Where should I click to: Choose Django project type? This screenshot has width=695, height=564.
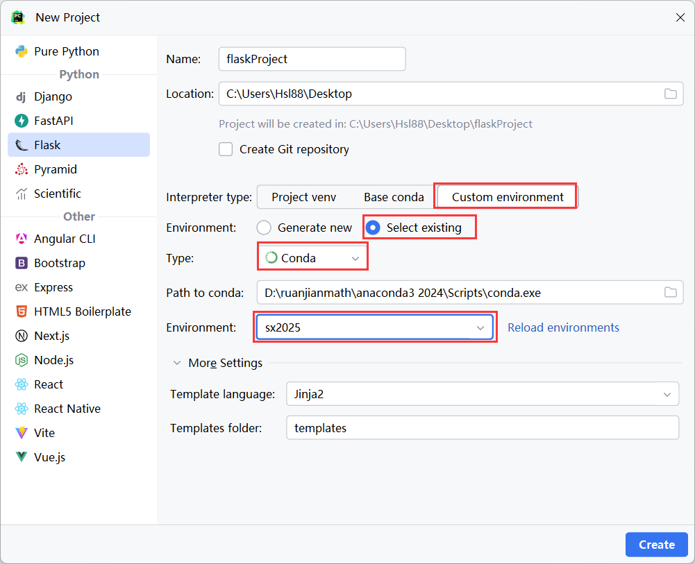tap(79, 96)
